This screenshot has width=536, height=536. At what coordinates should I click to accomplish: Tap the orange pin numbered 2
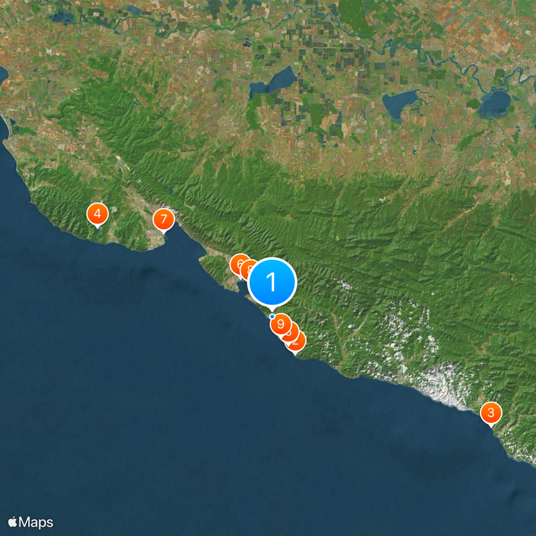pos(296,342)
